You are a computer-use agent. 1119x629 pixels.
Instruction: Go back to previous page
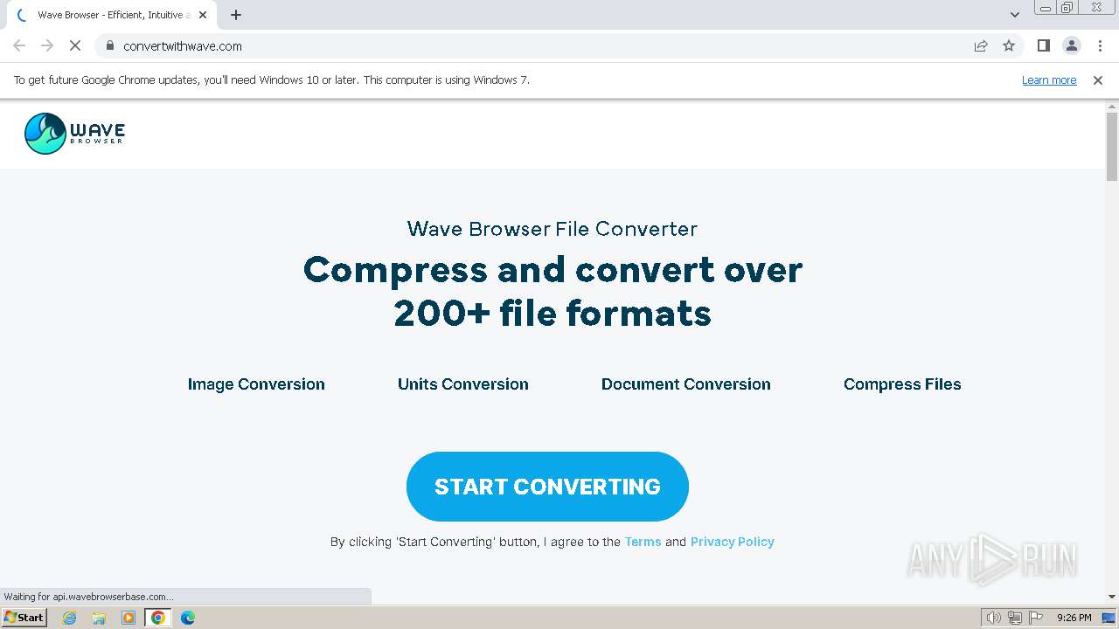[x=19, y=45]
